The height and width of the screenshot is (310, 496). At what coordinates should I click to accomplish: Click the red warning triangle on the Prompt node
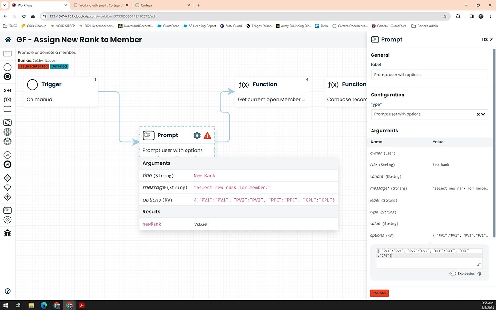coord(207,136)
